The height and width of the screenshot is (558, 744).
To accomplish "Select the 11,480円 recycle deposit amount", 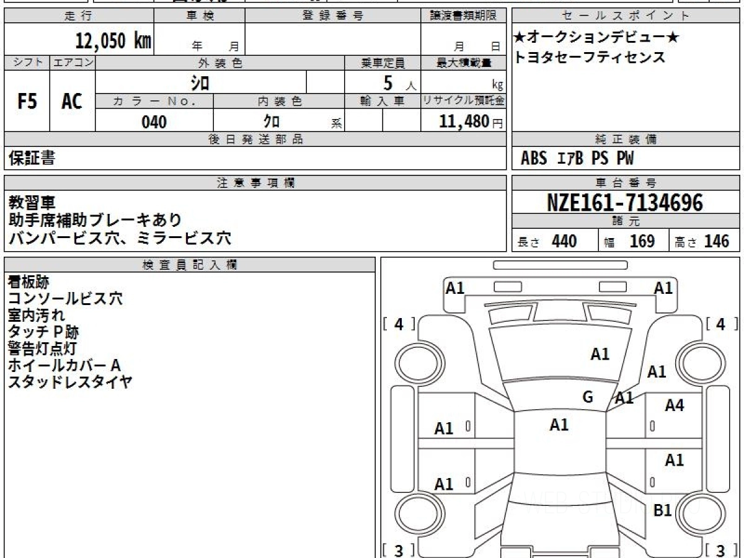I will click(x=471, y=122).
